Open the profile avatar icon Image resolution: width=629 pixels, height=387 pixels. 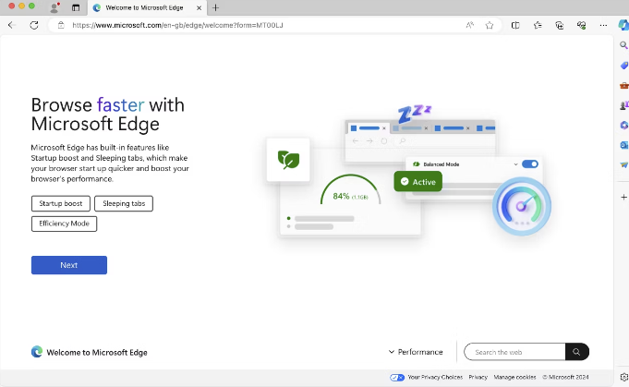click(54, 7)
